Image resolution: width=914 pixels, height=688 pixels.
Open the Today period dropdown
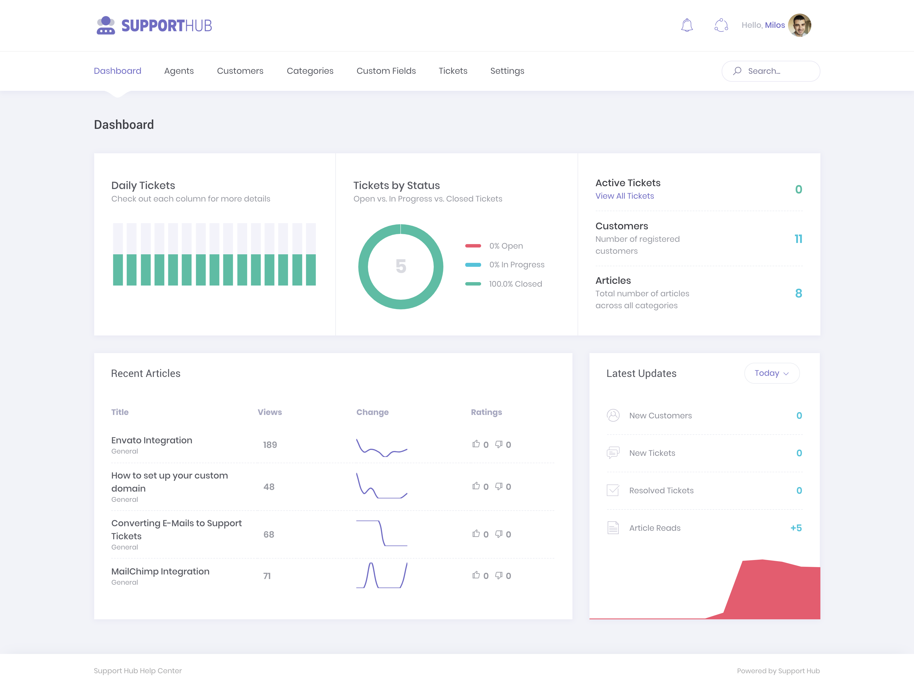coord(772,373)
